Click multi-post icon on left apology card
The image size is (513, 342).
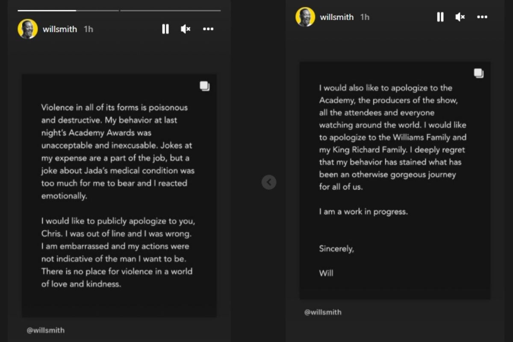pos(205,86)
